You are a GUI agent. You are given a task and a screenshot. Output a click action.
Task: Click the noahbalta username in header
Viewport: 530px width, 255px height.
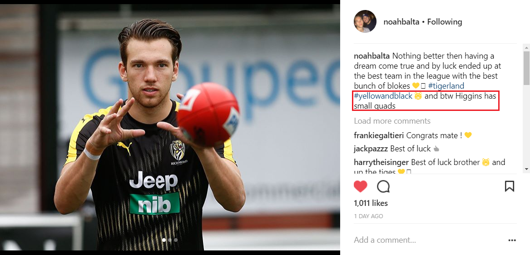tap(401, 22)
